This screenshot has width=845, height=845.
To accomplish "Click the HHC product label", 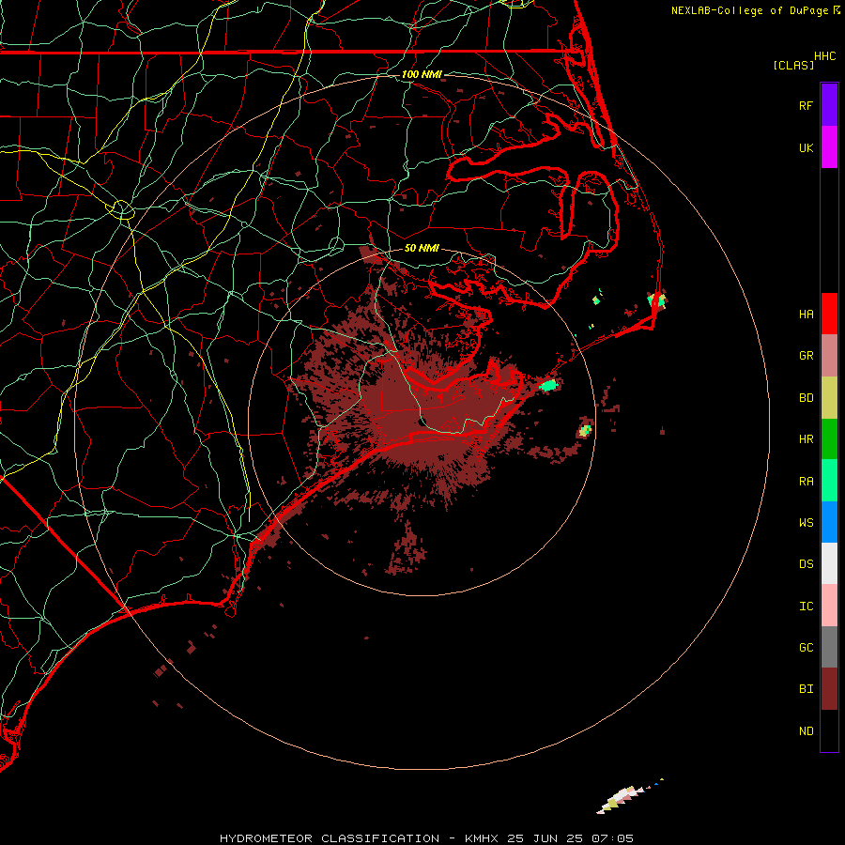I will point(824,56).
